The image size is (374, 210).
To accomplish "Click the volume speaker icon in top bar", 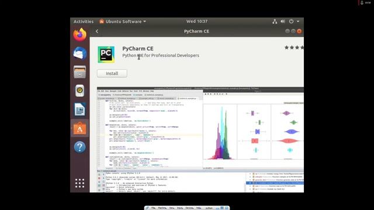I will tap(283, 22).
